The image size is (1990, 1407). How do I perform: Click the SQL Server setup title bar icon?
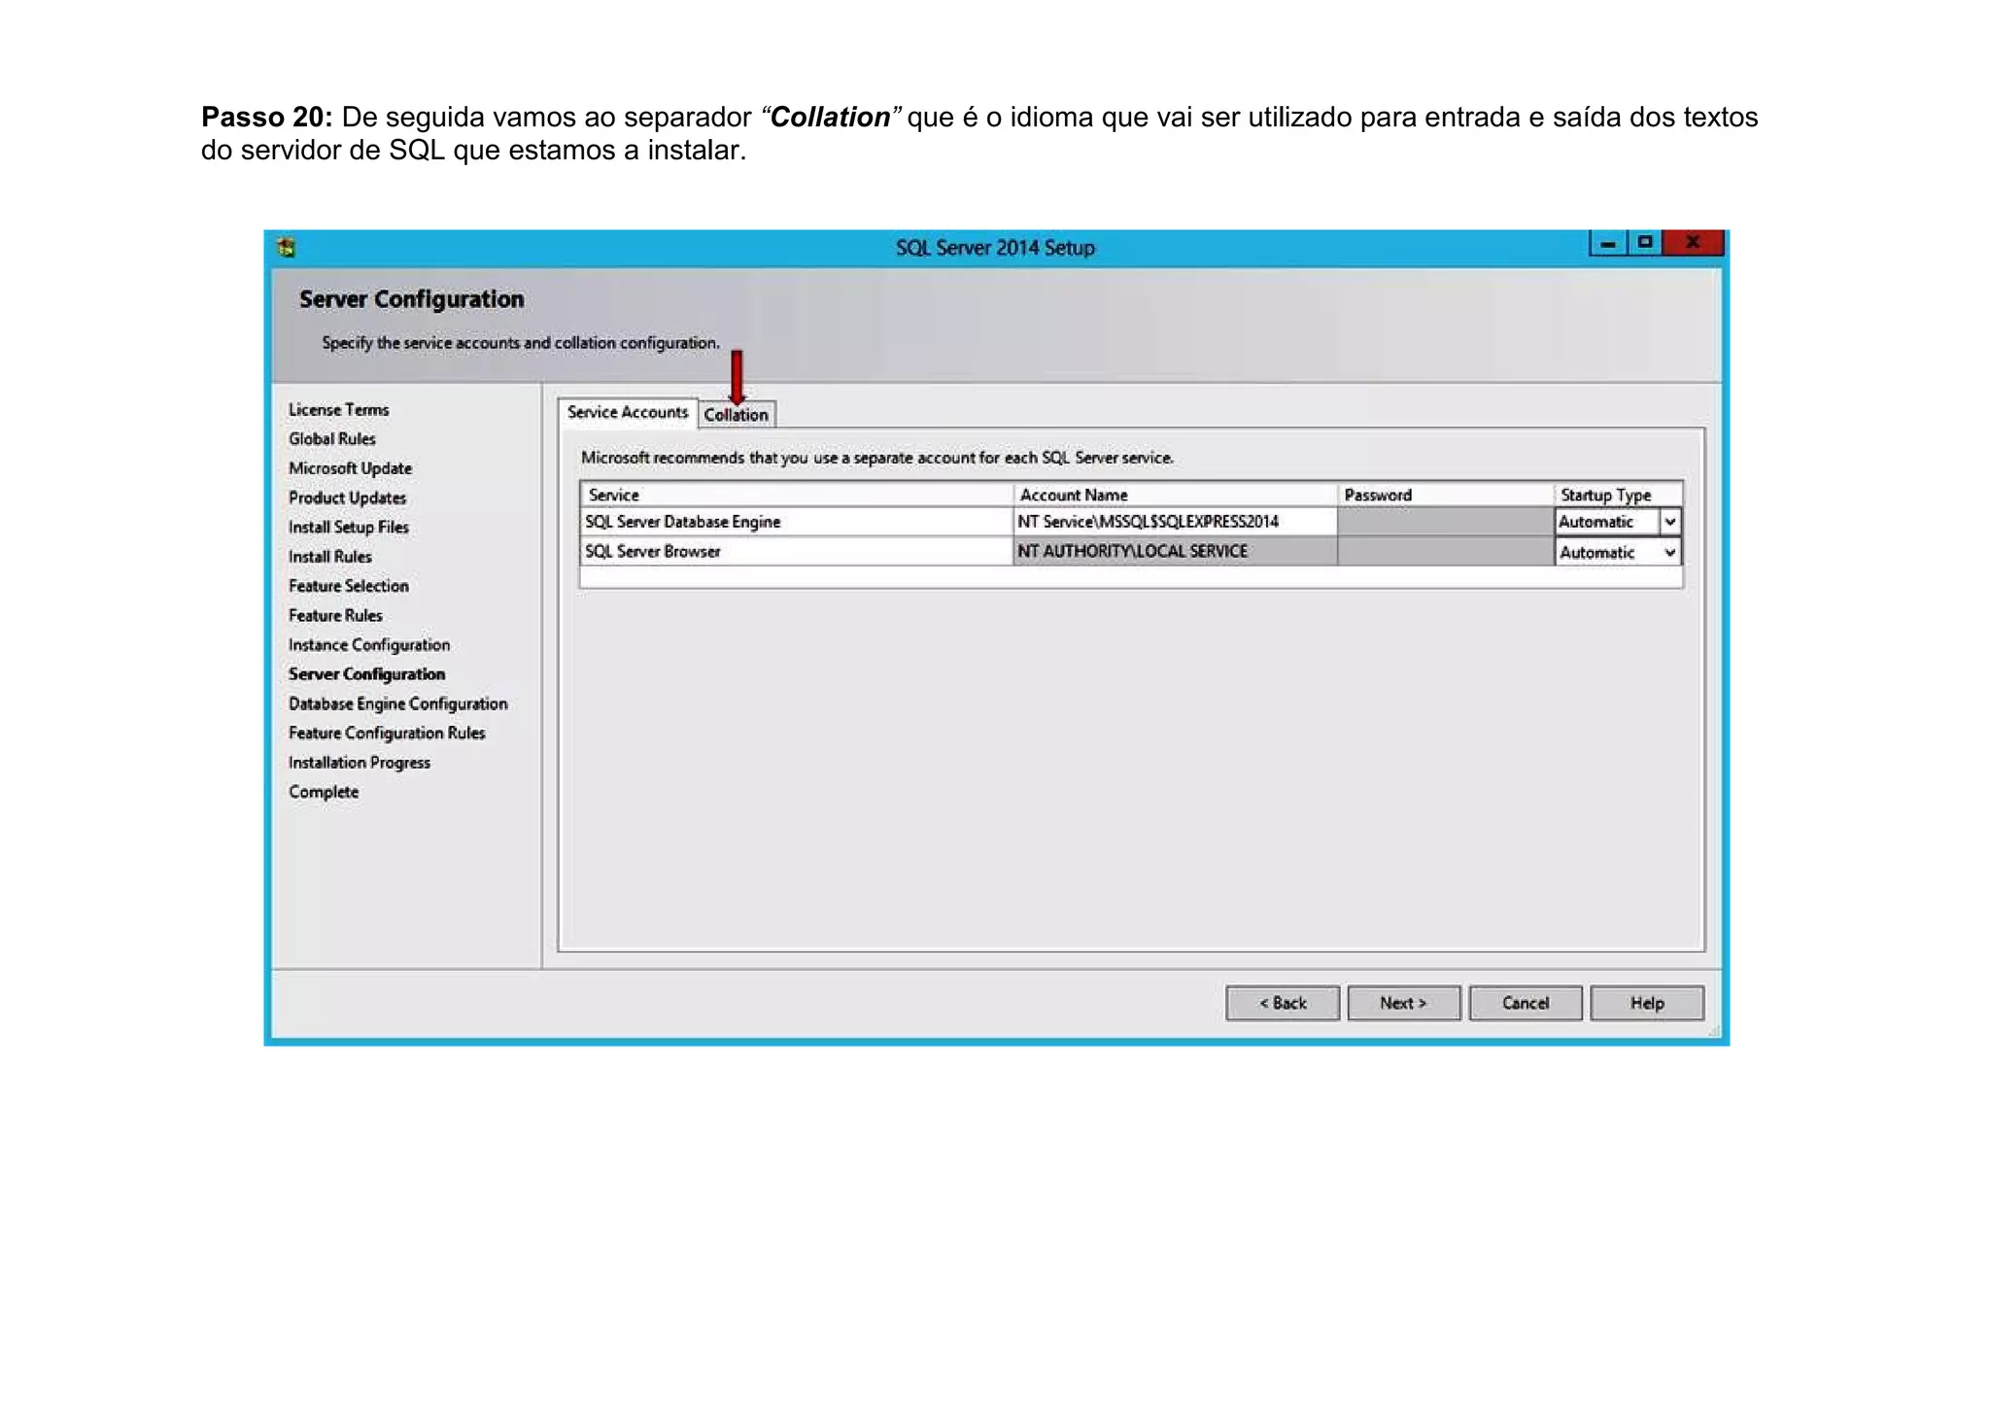[x=287, y=248]
